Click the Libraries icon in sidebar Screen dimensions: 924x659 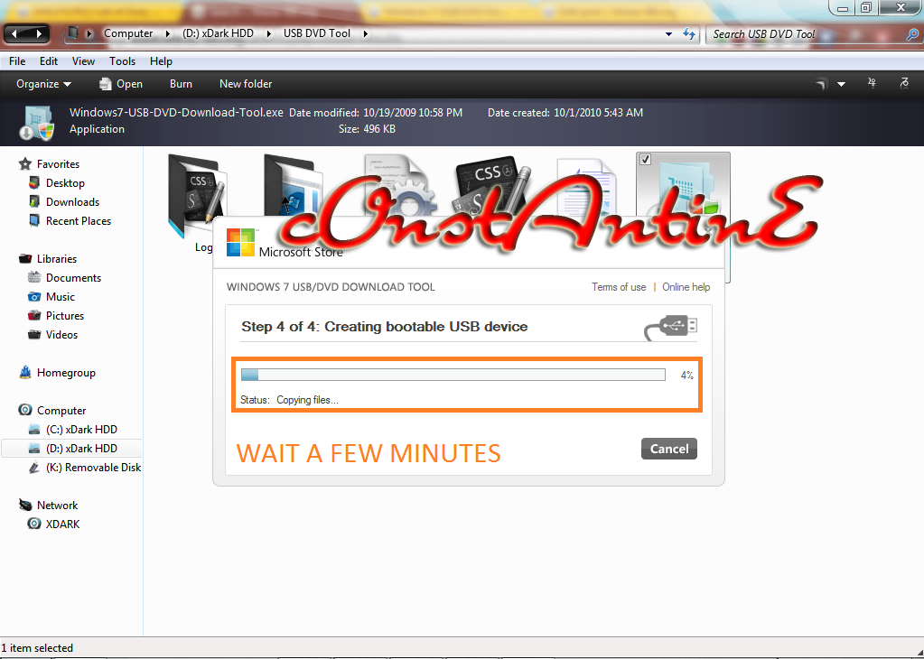click(24, 258)
